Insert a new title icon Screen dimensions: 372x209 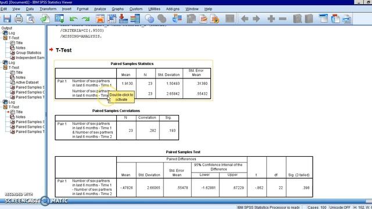tap(335, 19)
